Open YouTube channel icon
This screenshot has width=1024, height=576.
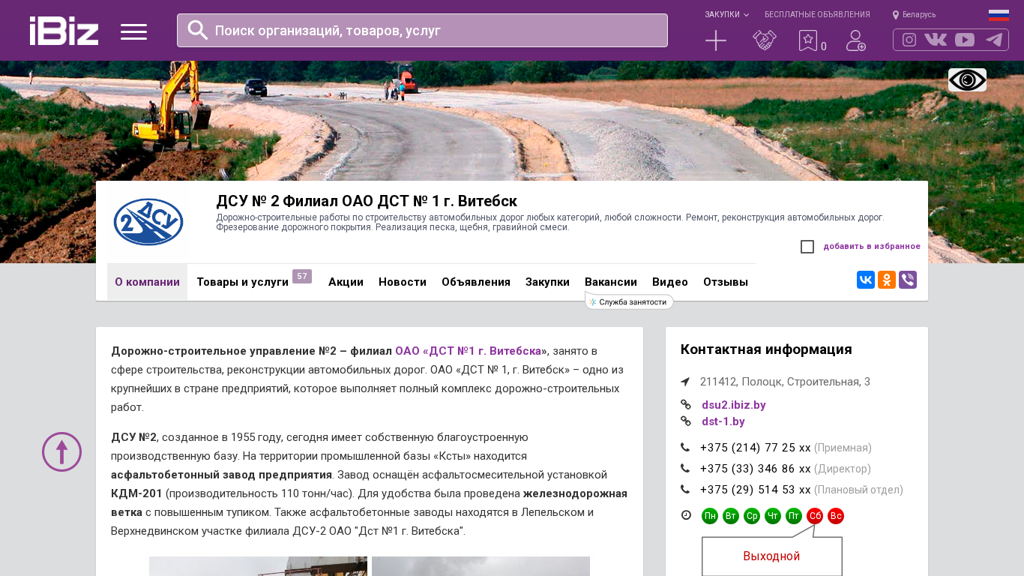tap(965, 40)
